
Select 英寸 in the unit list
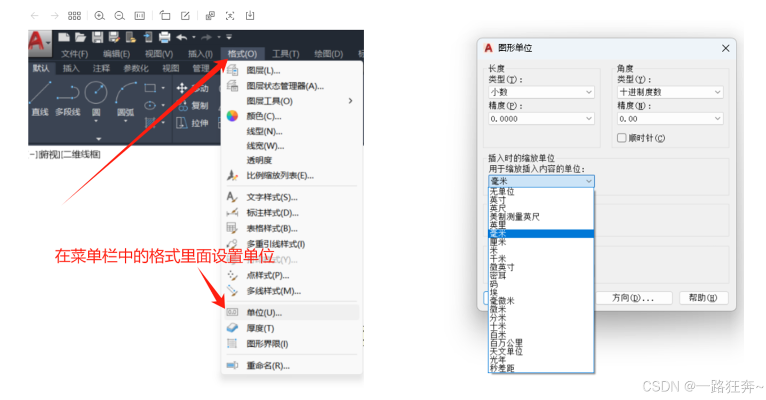(x=541, y=200)
